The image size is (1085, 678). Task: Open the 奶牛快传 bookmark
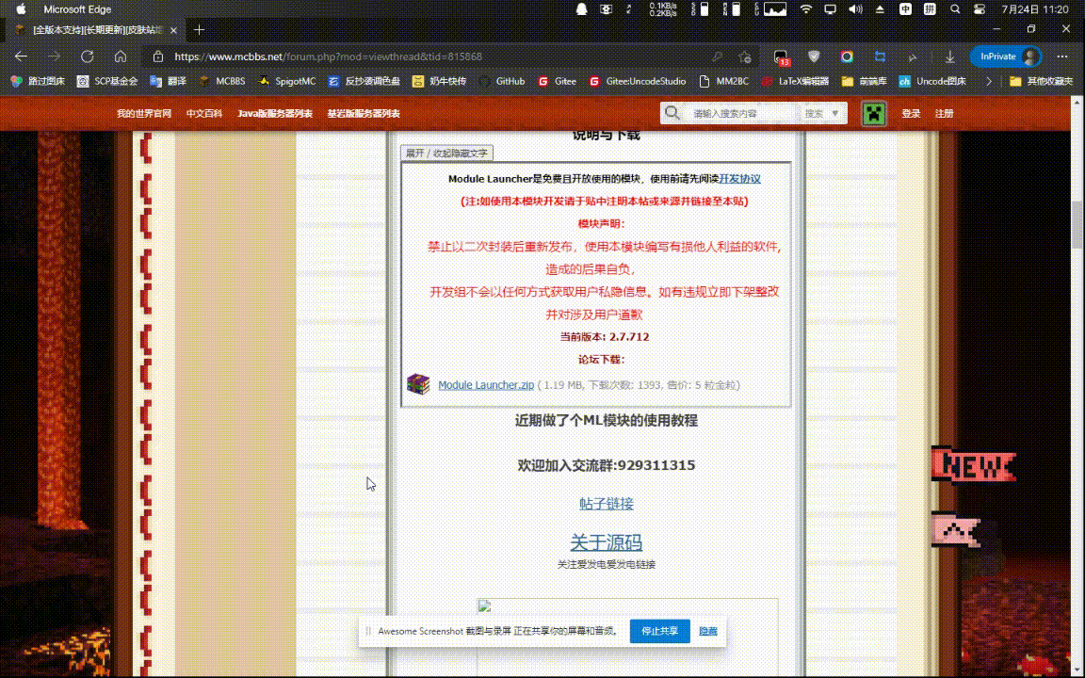[439, 81]
